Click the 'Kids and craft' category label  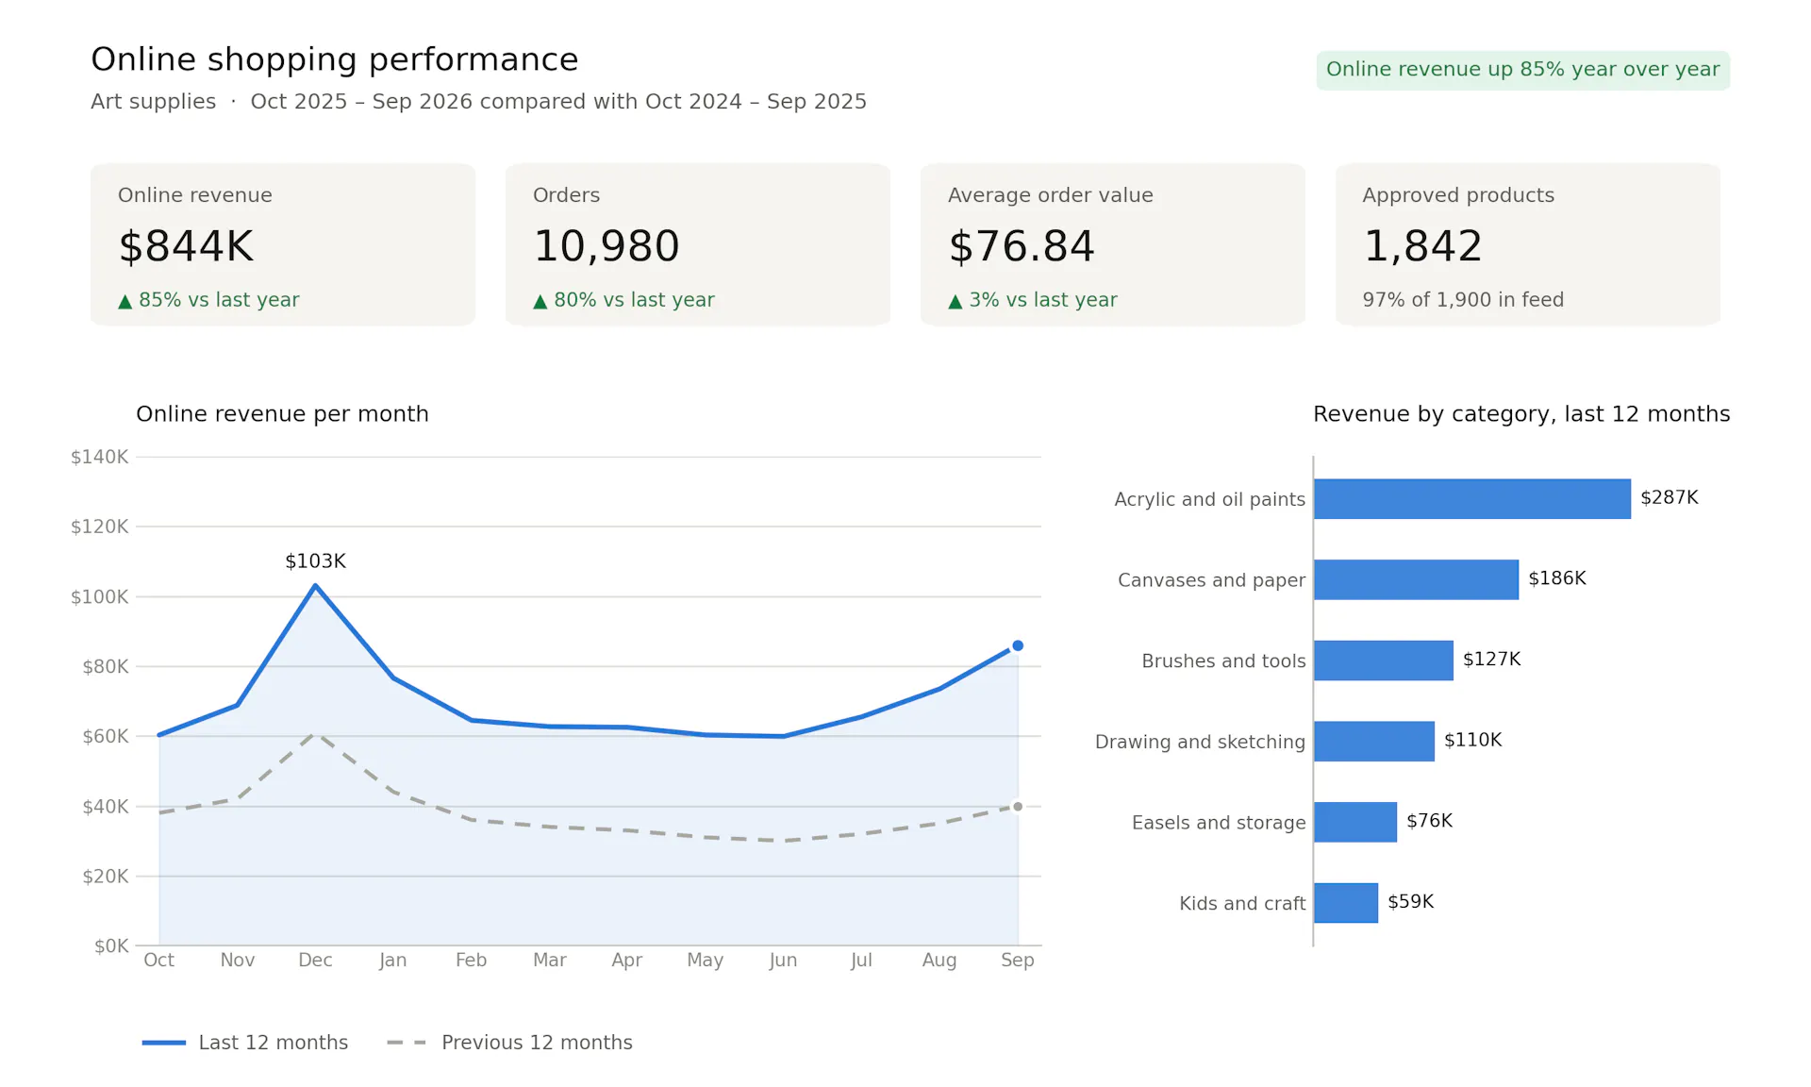pyautogui.click(x=1242, y=904)
